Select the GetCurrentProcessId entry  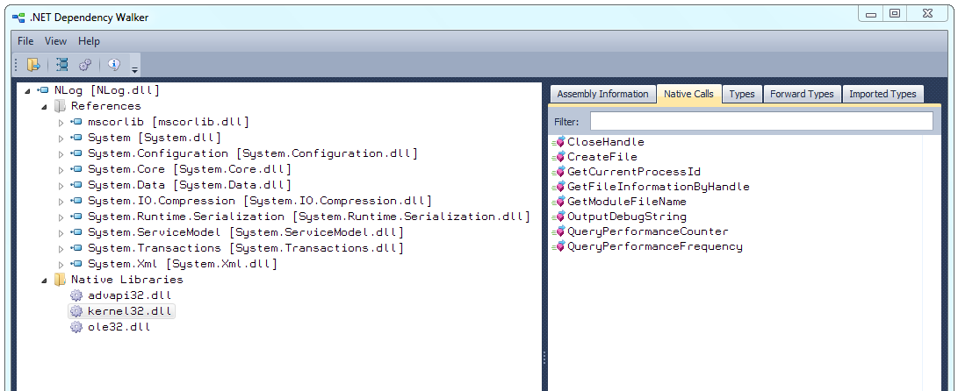point(633,172)
